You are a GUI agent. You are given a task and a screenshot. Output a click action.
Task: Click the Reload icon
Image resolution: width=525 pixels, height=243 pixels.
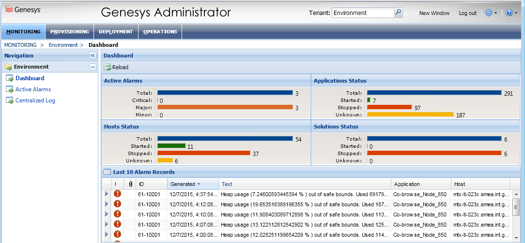point(108,67)
